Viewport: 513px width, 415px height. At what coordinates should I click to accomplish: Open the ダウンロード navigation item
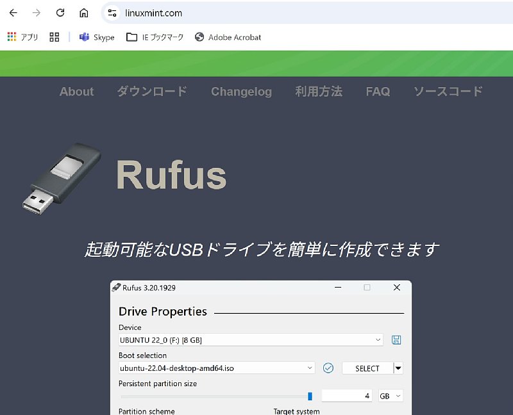tap(152, 92)
